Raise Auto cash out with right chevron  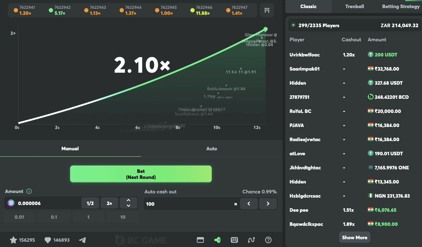268,204
